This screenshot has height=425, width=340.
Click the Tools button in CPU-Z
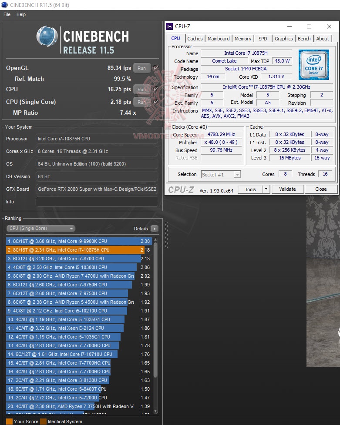click(x=250, y=189)
